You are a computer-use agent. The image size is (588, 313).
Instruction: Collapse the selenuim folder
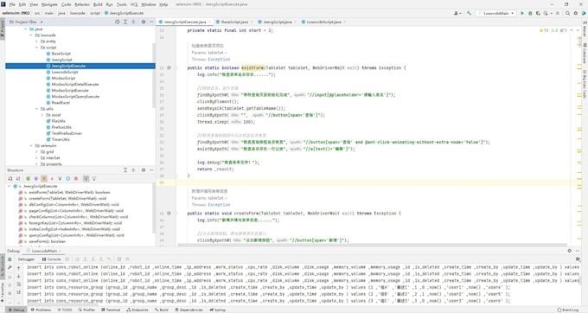(31, 145)
